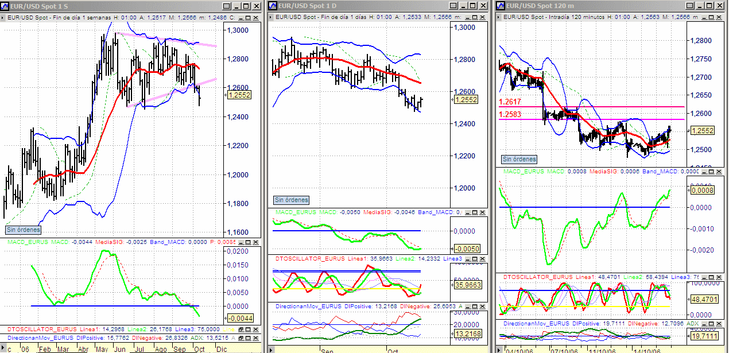This screenshot has height=353, width=729.
Task: Minimize the price pane in the 1 D window
Action: tap(468, 17)
